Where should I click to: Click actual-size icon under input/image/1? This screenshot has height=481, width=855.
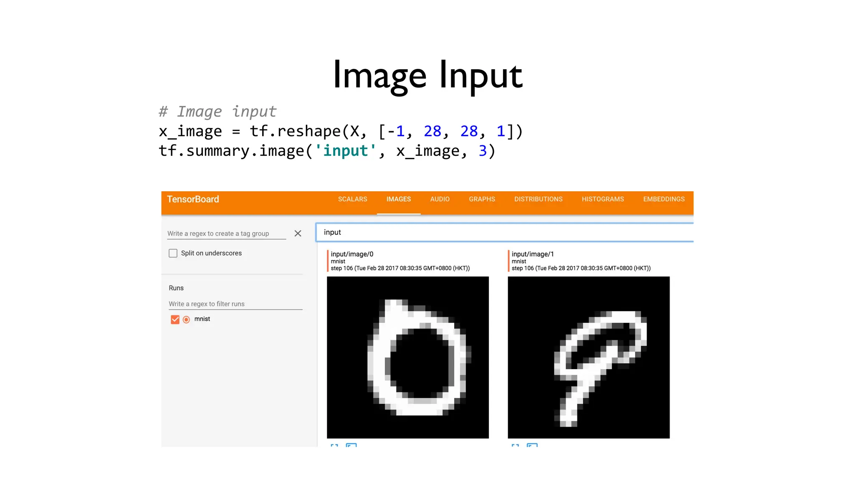[532, 445]
